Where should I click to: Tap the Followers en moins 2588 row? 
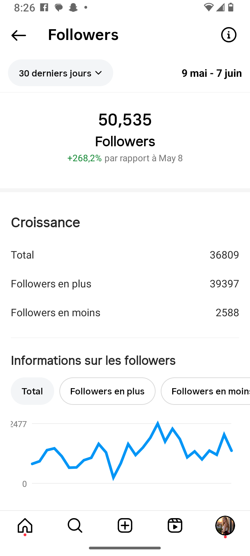coord(125,312)
